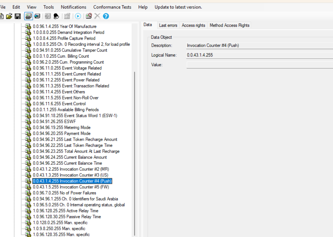Image resolution: width=333 pixels, height=237 pixels.
Task: Click the grey X delete icon
Action: pos(97,16)
